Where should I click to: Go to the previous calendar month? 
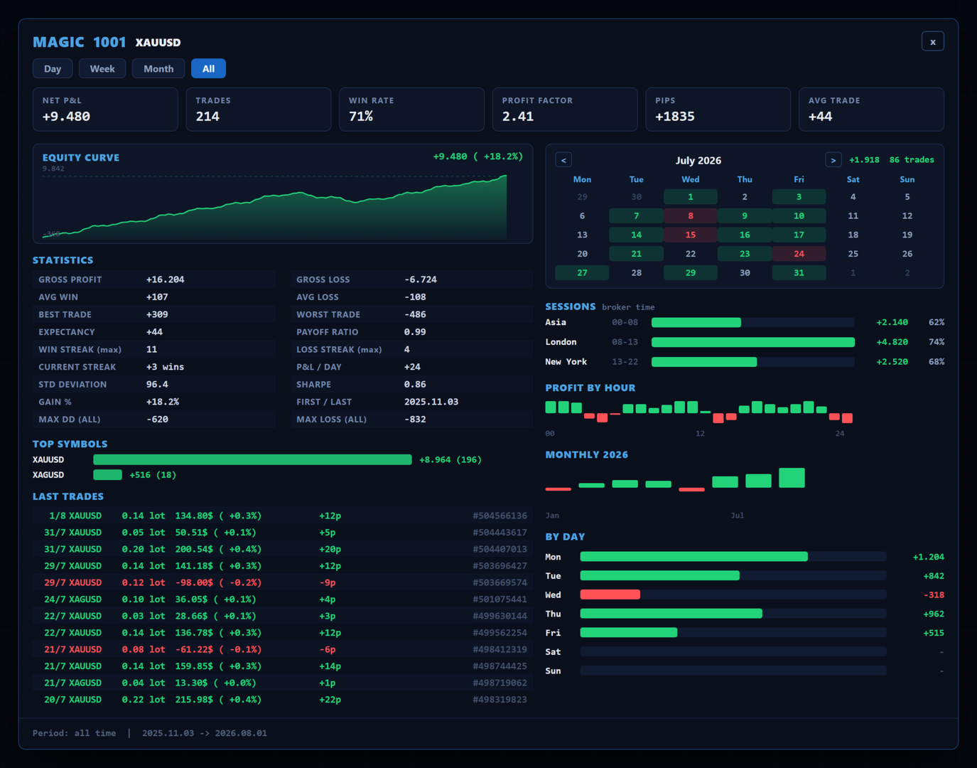pyautogui.click(x=563, y=160)
